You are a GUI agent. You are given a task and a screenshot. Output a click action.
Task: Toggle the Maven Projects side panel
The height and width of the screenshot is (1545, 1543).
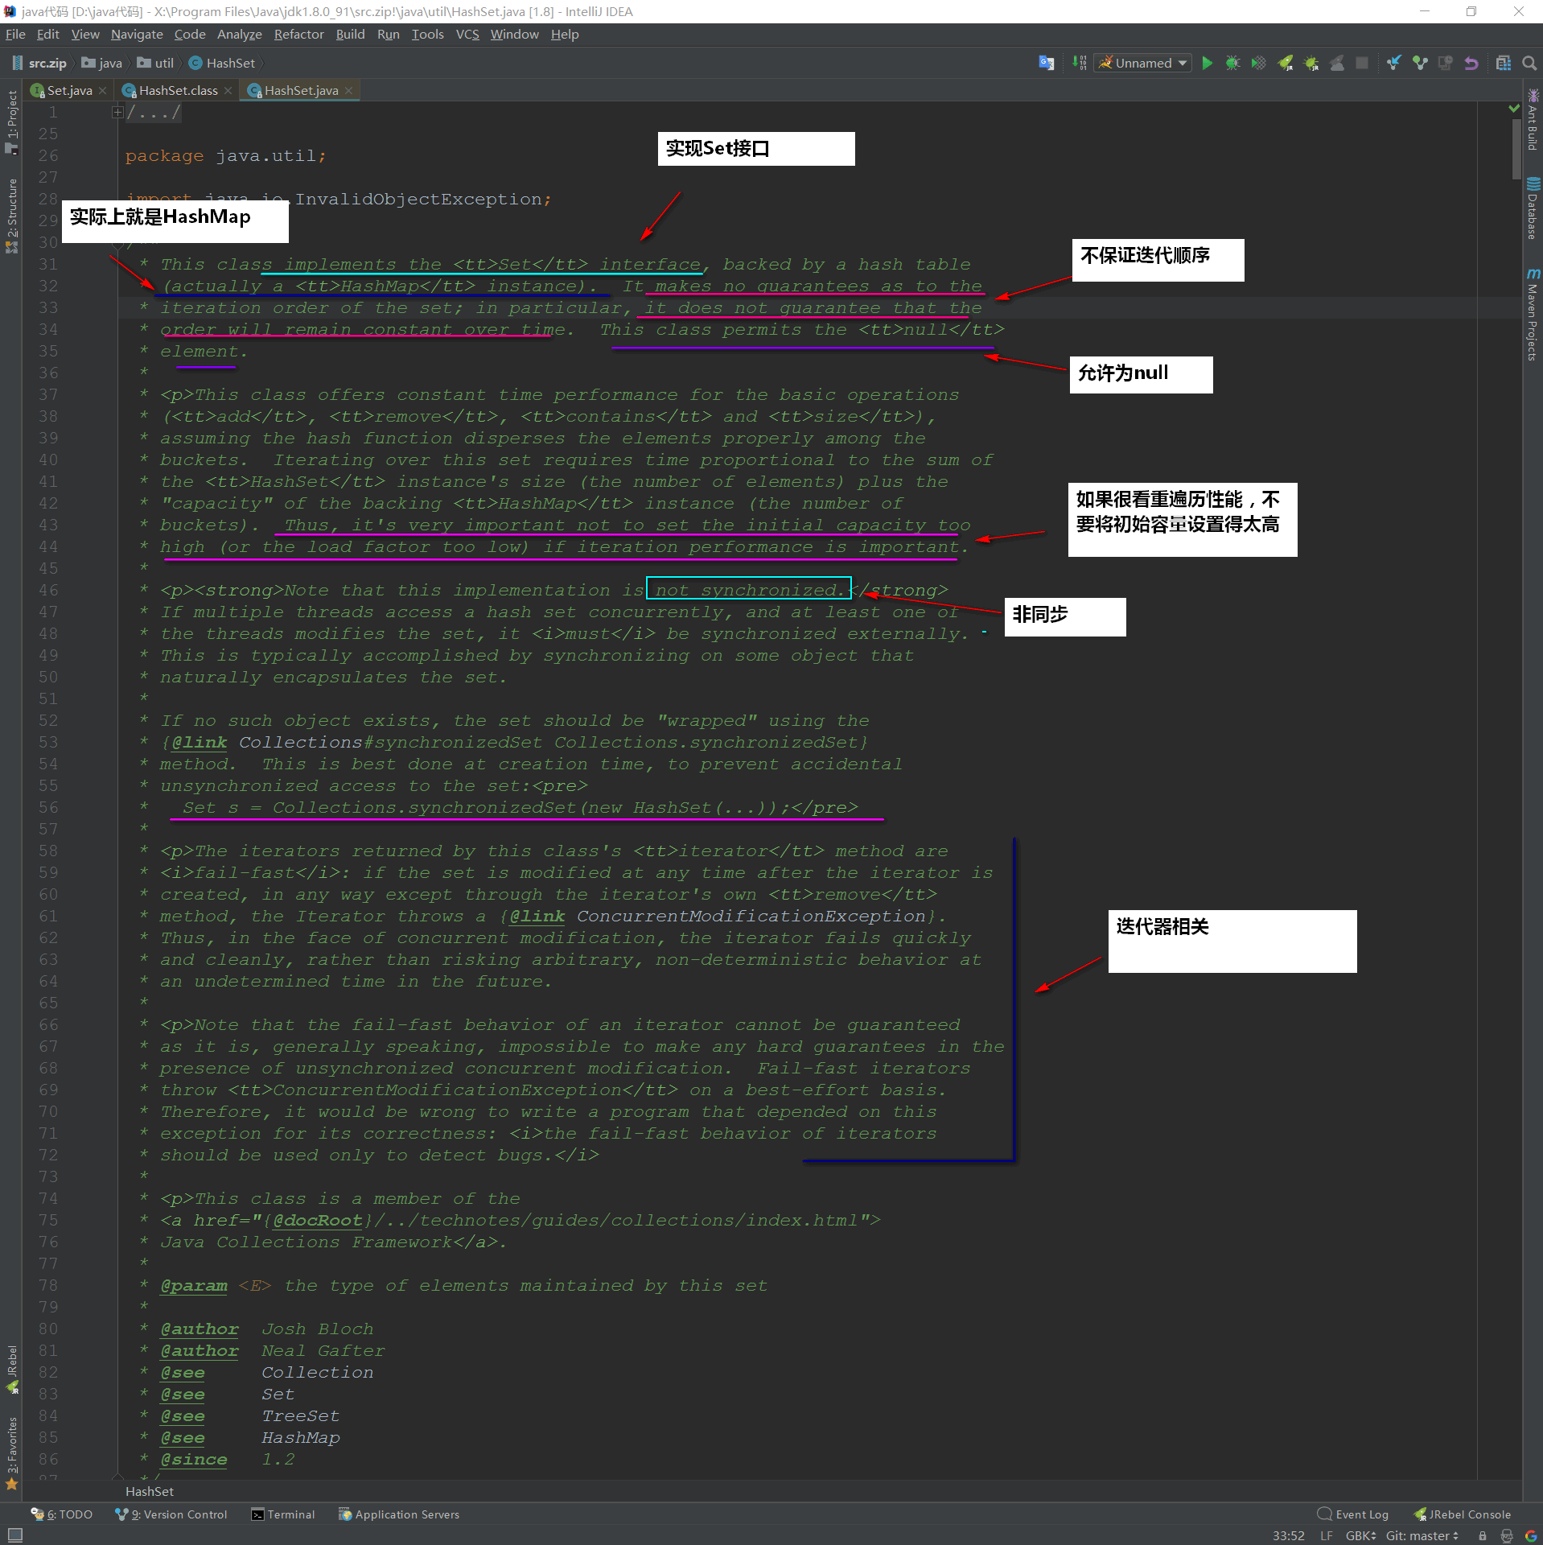(x=1532, y=314)
